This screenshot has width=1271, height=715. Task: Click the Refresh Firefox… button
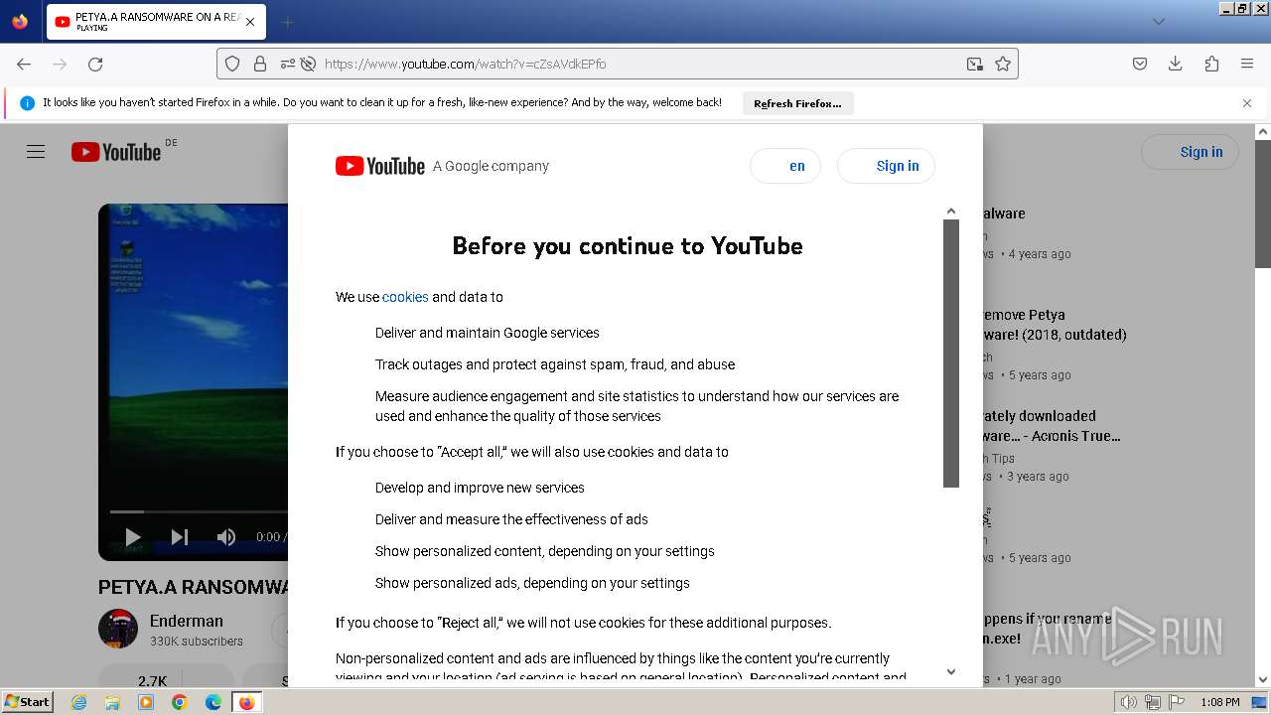[797, 103]
